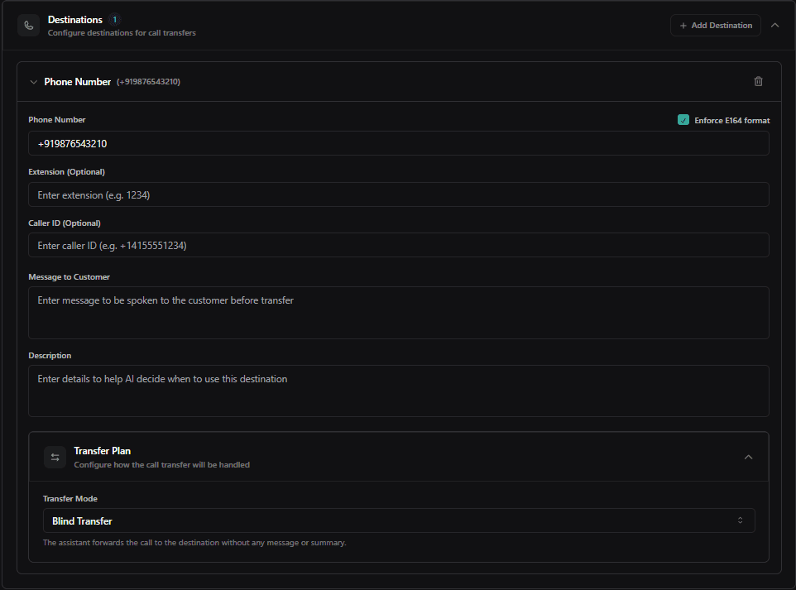Click the Transfer Plan heading

pos(102,450)
